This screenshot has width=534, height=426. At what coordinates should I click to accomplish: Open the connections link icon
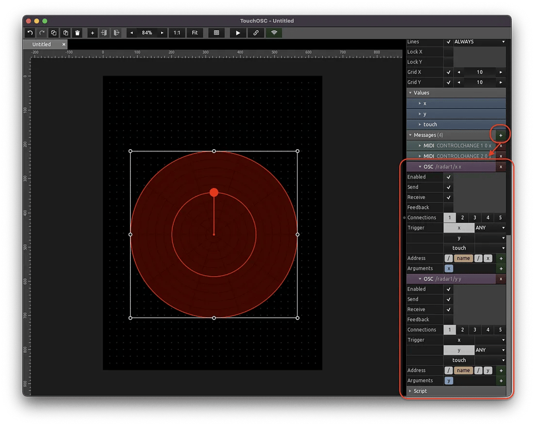click(x=256, y=33)
